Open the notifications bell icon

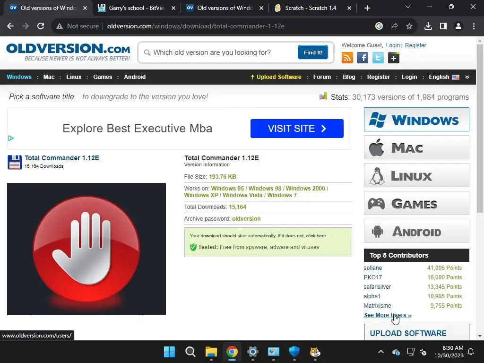tap(471, 352)
